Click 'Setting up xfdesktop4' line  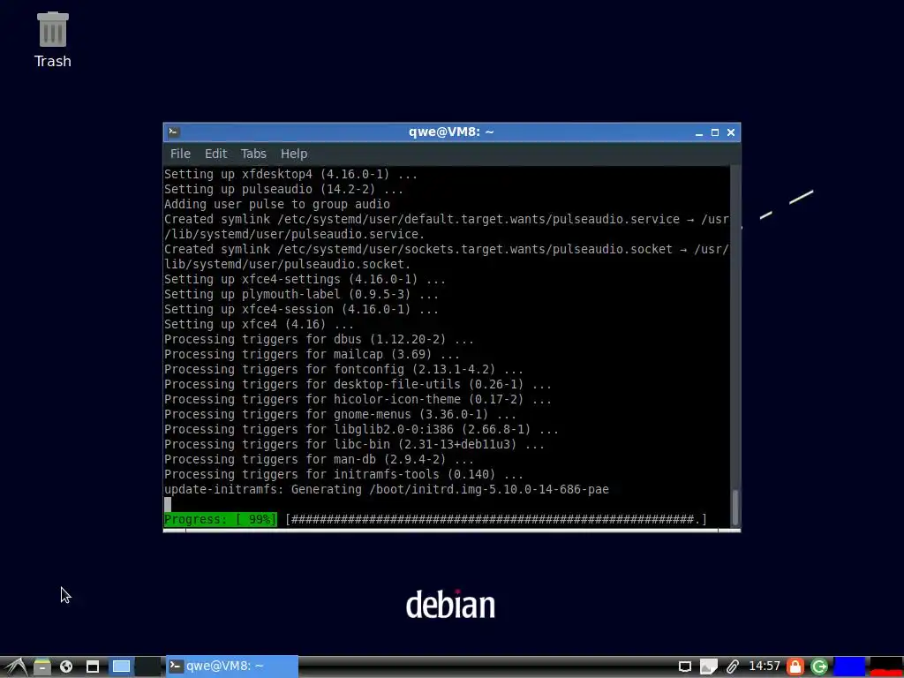(290, 174)
